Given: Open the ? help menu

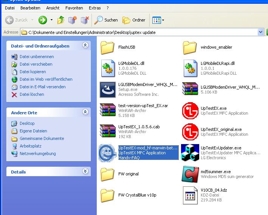Looking at the screenshot, I should coord(107,8).
